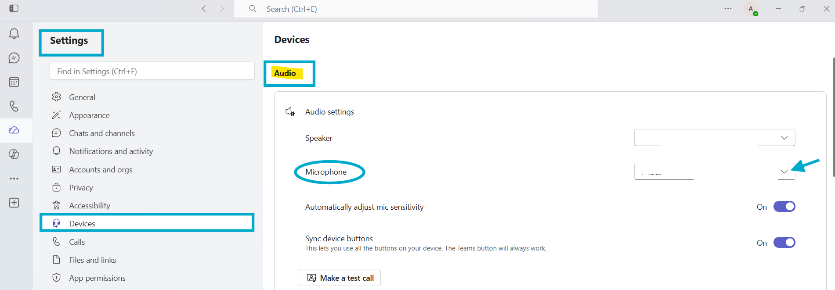Go forward with the right arrow
Viewport: 835px width, 290px height.
tap(222, 8)
